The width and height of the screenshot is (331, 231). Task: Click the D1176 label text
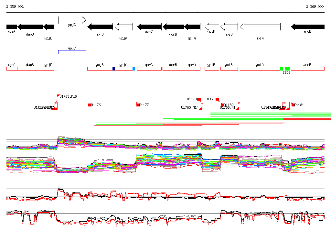pos(96,105)
